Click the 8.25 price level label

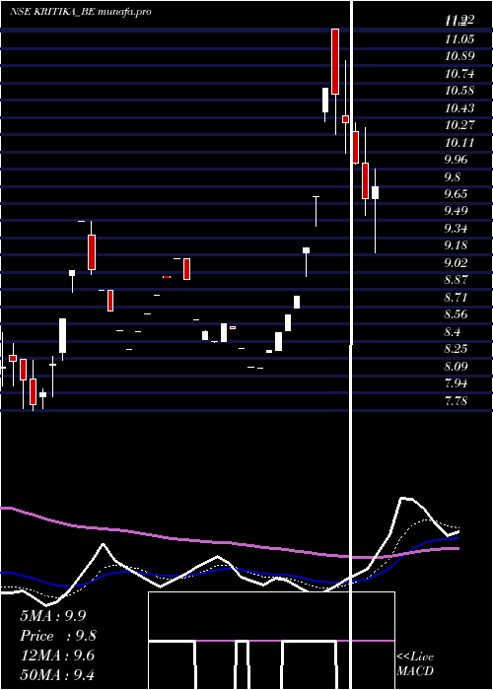[457, 349]
